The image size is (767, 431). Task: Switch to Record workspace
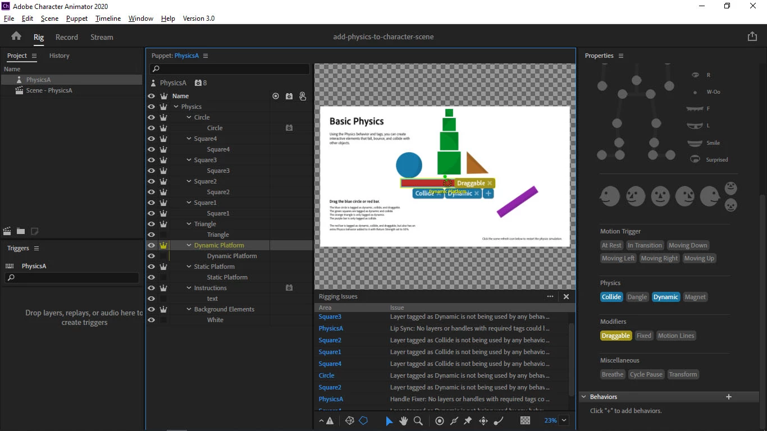pos(67,37)
